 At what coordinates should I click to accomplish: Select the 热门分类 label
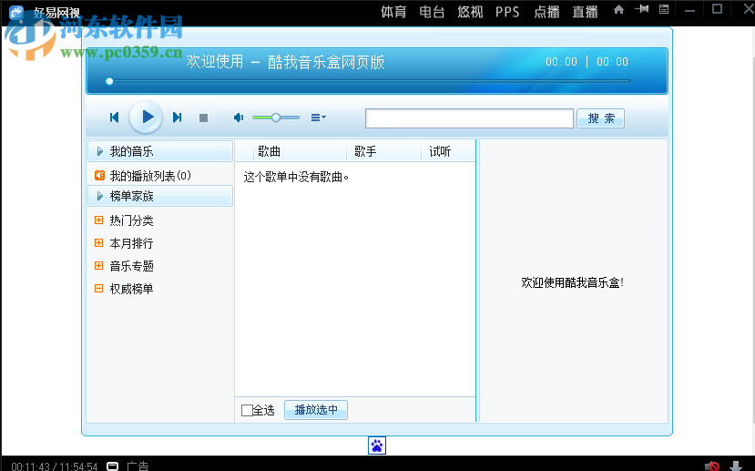(x=131, y=220)
